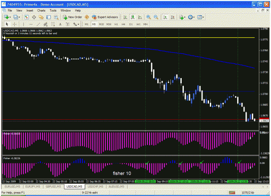The height and width of the screenshot is (196, 271).
Task: Switch to the EURUSD,M5 chart tab
Action: coord(12,186)
